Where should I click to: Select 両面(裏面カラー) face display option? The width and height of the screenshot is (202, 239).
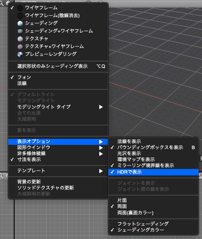tap(135, 213)
